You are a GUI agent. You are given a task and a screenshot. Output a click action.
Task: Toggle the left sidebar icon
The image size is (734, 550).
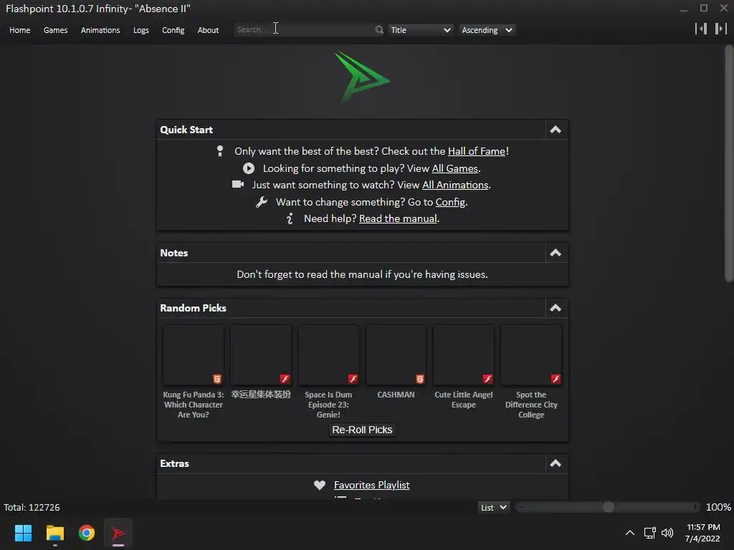click(701, 29)
